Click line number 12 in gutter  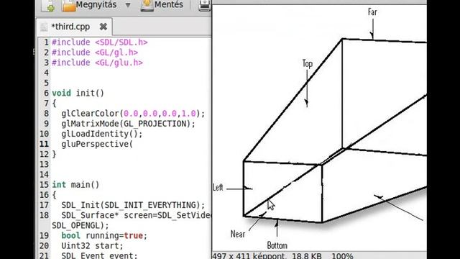pos(44,154)
